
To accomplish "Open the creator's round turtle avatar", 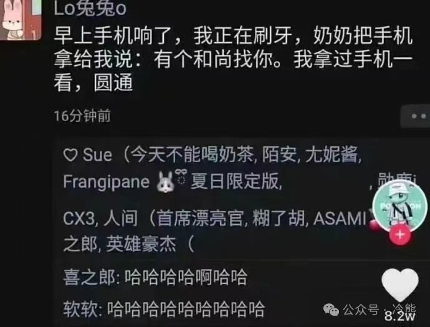I will click(x=400, y=206).
